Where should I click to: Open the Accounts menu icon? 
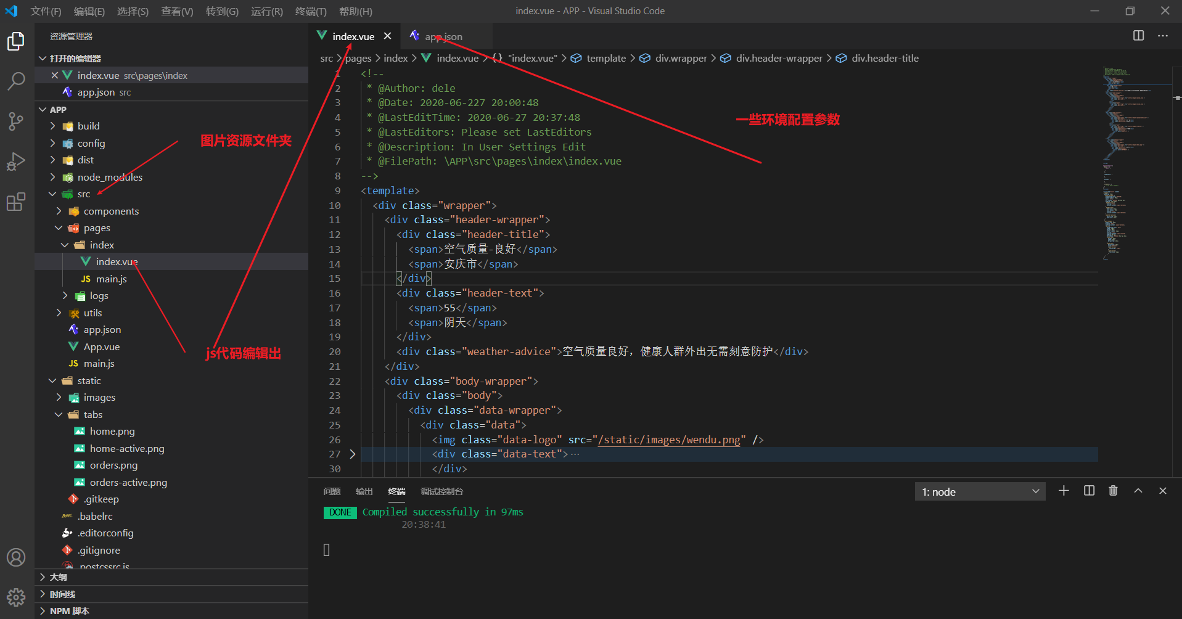(x=16, y=557)
